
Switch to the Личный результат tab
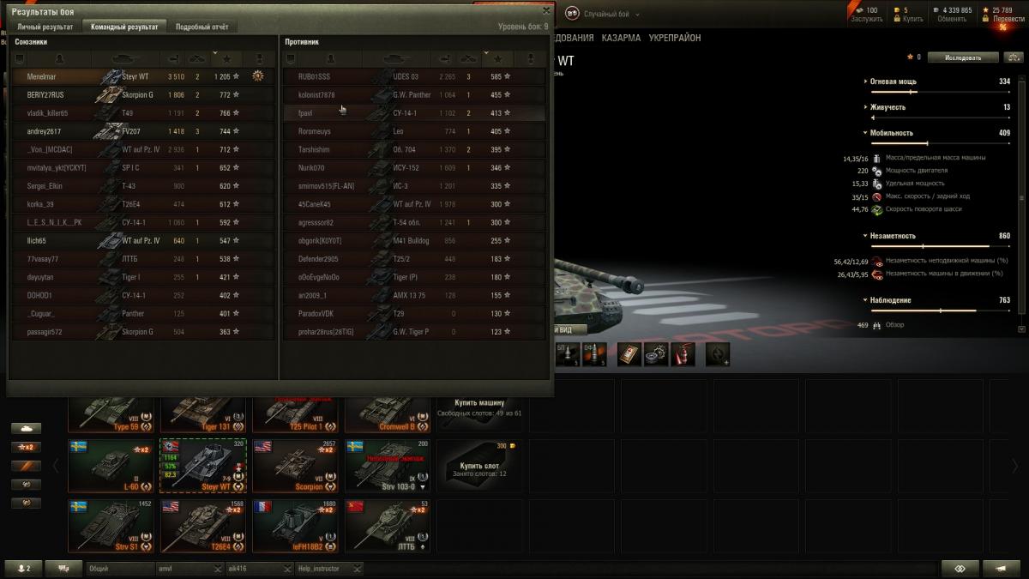[x=45, y=27]
